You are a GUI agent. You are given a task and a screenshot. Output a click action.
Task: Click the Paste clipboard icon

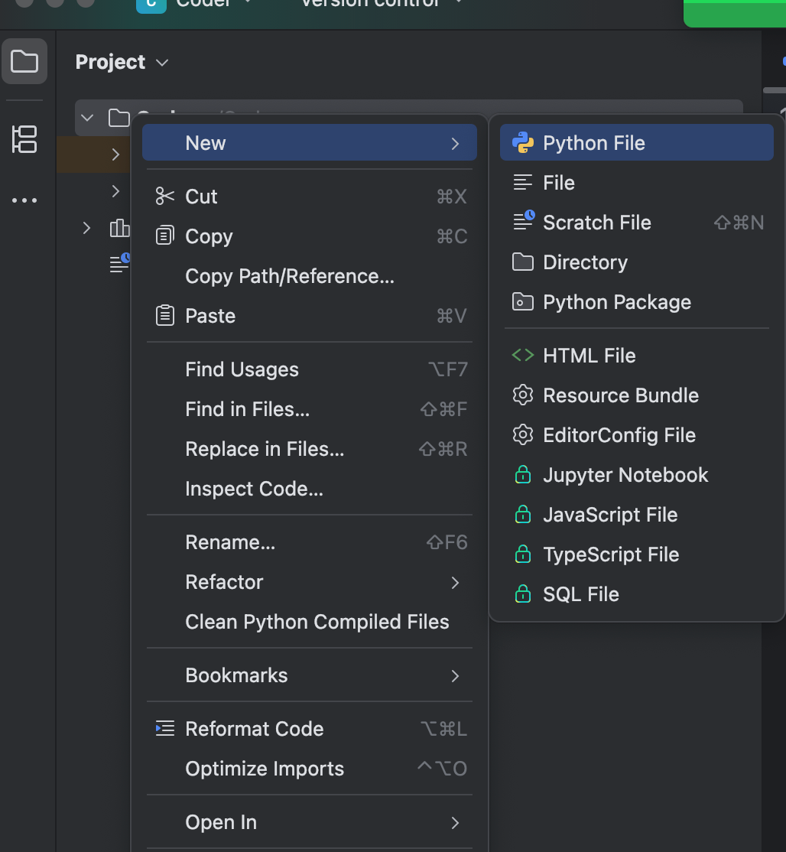click(x=164, y=316)
